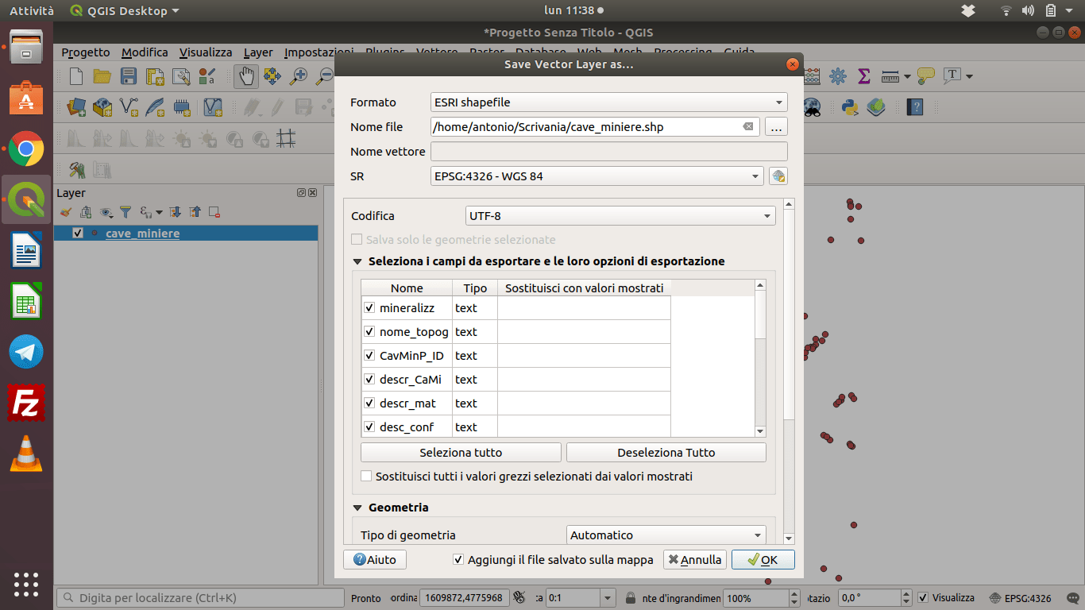Open the Layer menu

tap(258, 52)
